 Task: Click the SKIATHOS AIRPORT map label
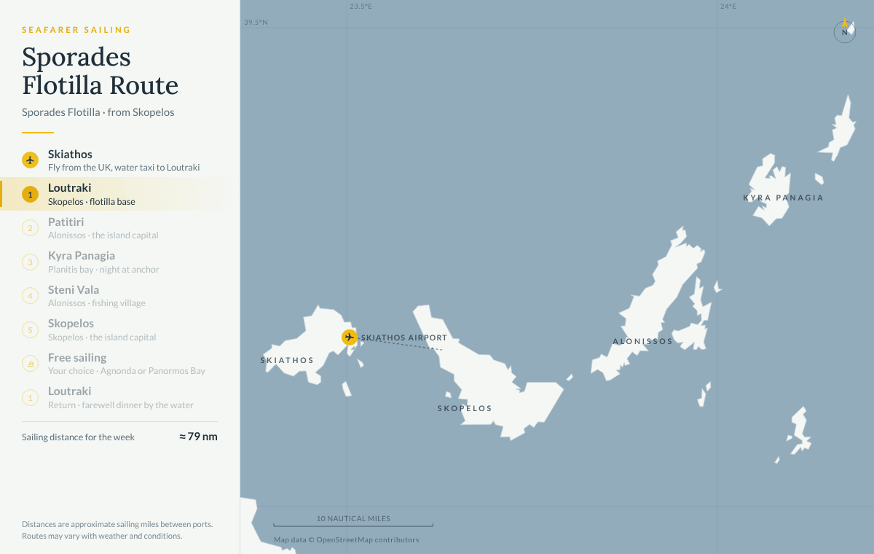tap(404, 338)
